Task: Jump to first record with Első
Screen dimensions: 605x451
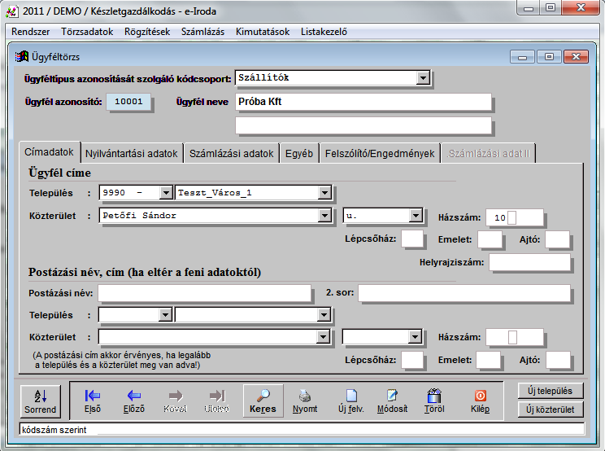Action: tap(92, 401)
